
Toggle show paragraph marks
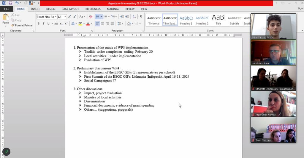tap(141, 17)
